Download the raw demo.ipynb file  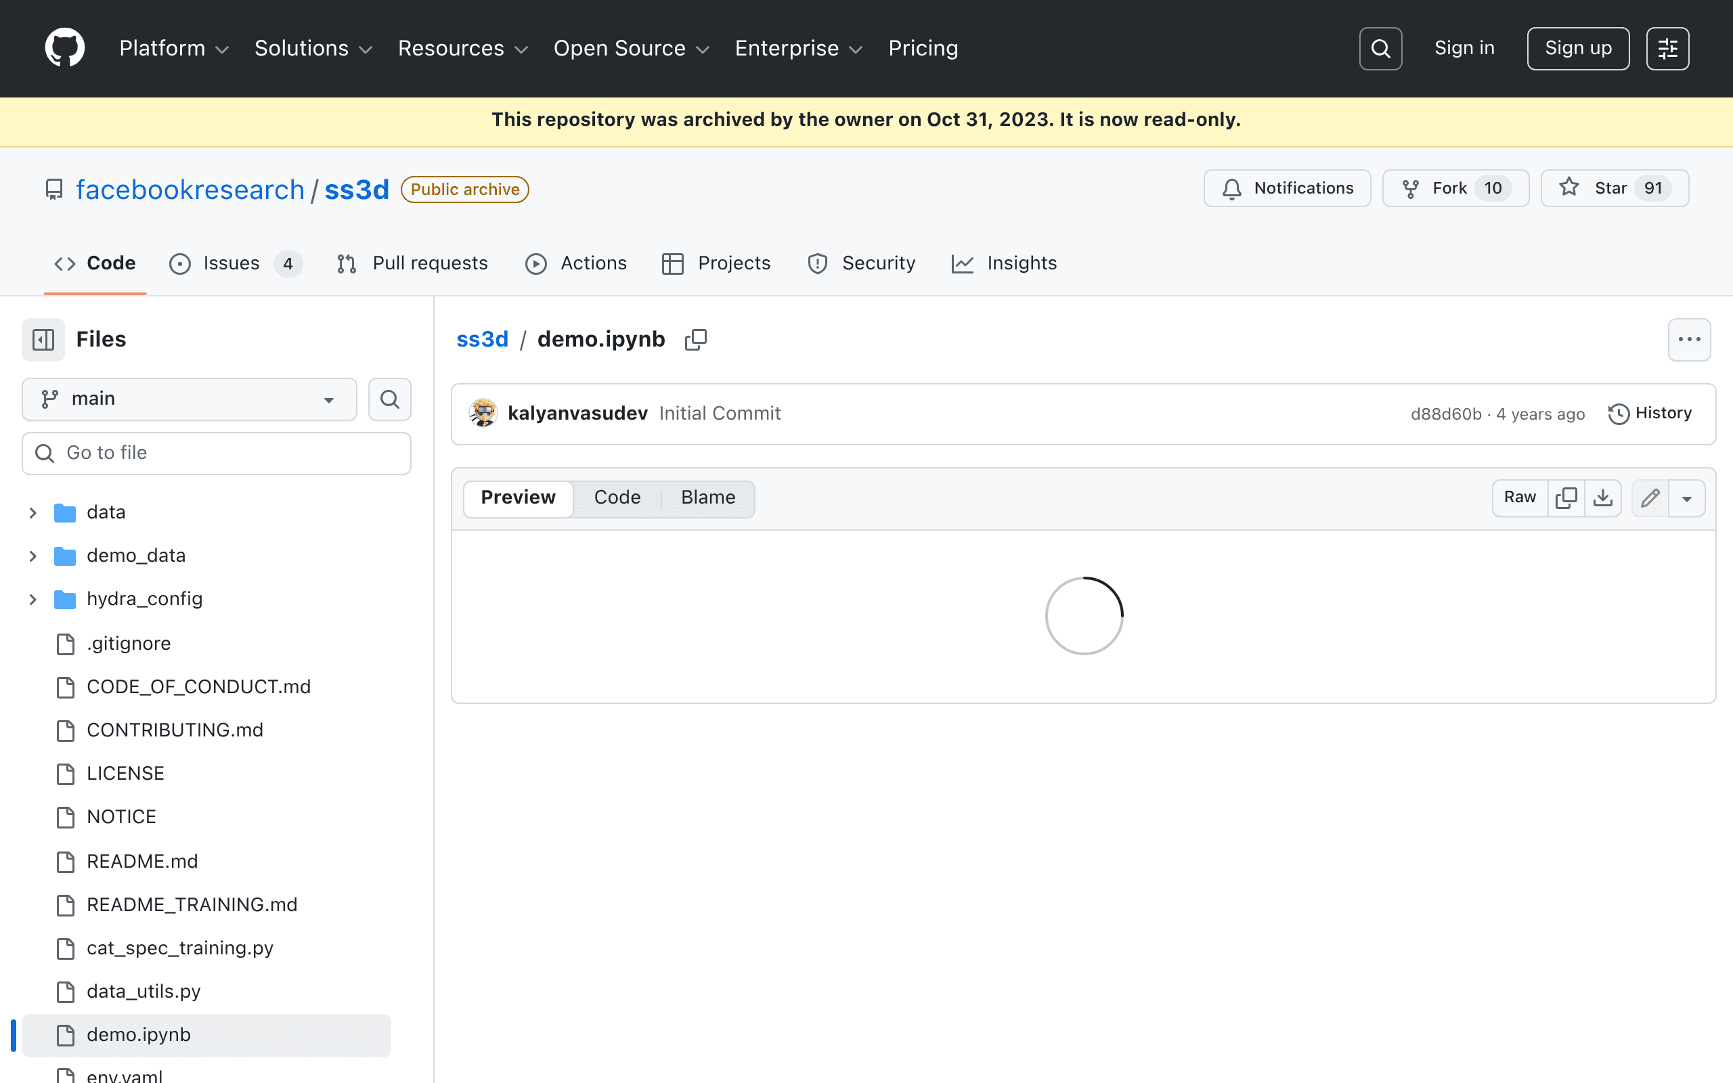pyautogui.click(x=1602, y=498)
